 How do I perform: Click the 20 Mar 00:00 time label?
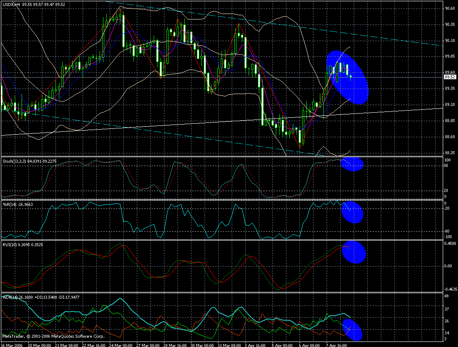click(x=39, y=345)
